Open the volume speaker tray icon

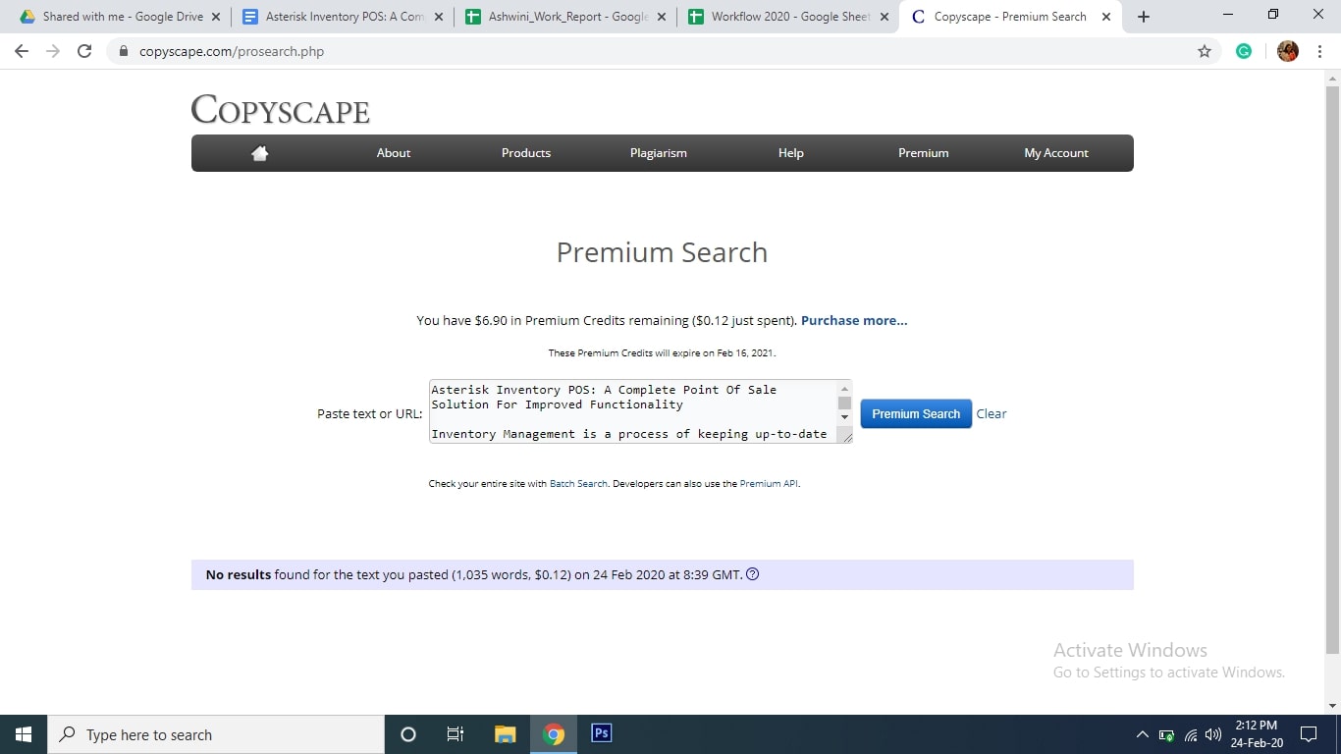coord(1213,734)
